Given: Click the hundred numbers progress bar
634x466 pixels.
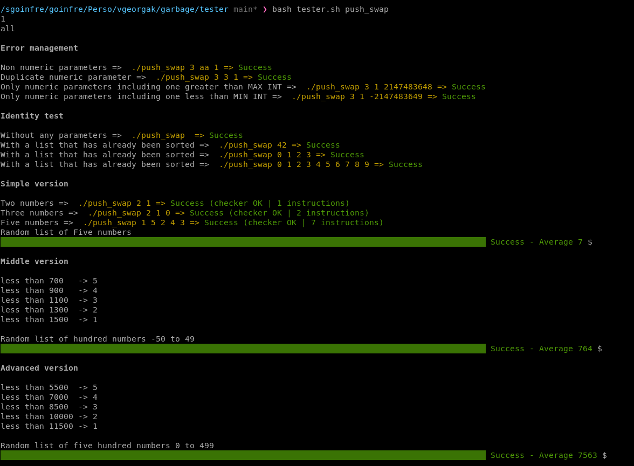Looking at the screenshot, I should [x=243, y=349].
